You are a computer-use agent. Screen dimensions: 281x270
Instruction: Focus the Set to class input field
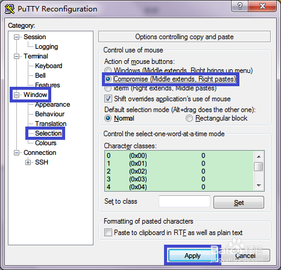(x=185, y=201)
